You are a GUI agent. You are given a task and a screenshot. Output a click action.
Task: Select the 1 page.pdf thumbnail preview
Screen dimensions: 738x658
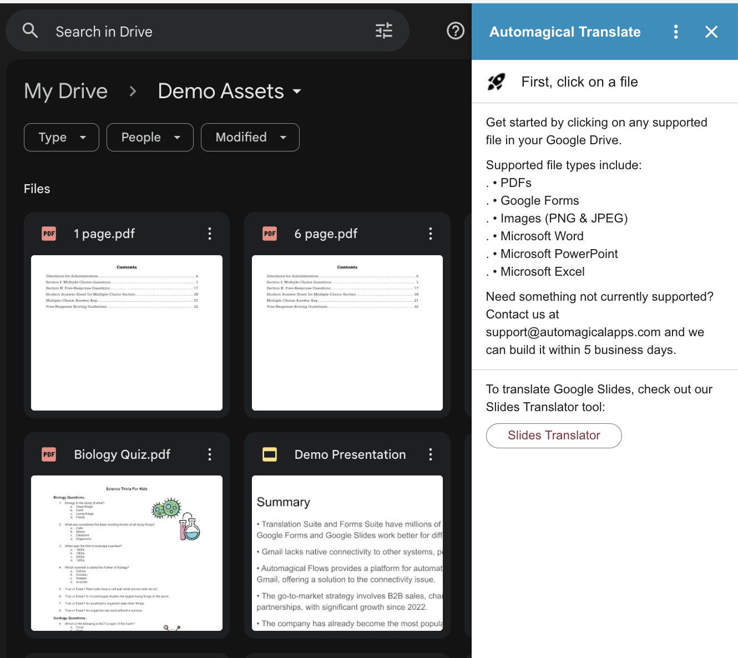(127, 333)
